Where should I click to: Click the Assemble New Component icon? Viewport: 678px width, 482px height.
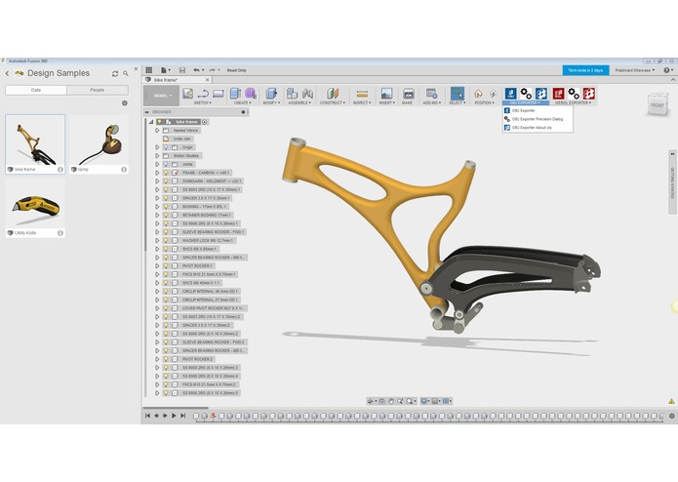point(293,94)
